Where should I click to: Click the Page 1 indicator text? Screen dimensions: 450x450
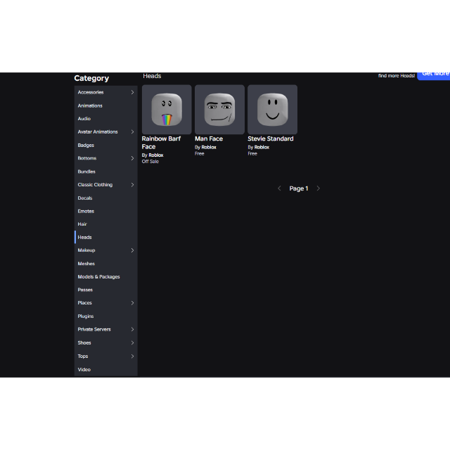[x=298, y=188]
